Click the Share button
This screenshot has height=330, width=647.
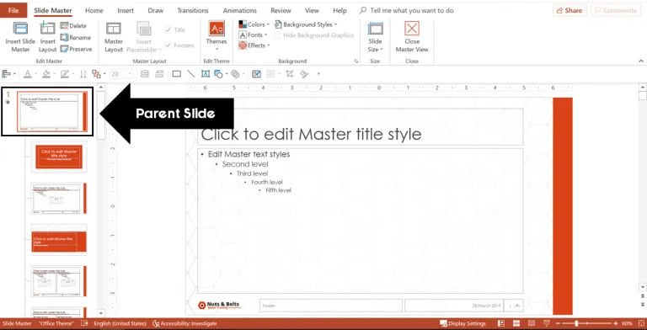pos(569,10)
